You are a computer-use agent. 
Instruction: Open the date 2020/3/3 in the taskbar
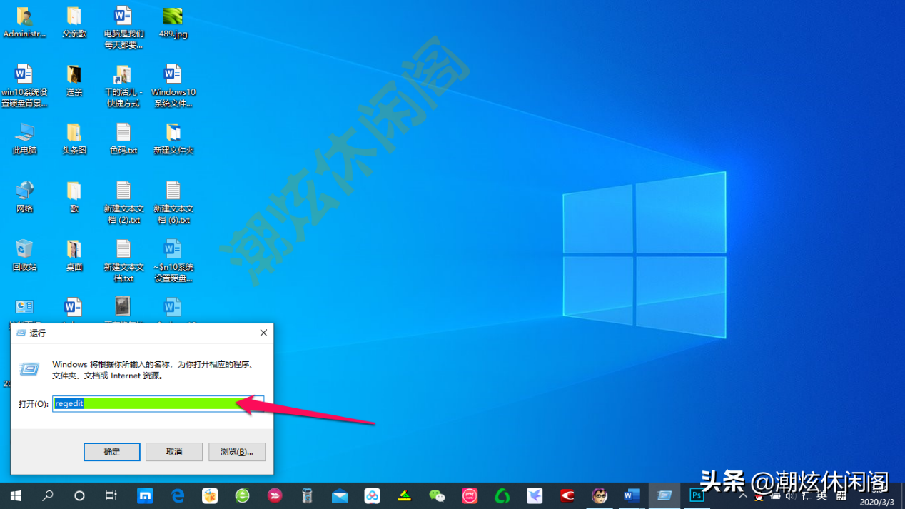pyautogui.click(x=876, y=502)
